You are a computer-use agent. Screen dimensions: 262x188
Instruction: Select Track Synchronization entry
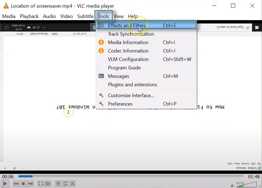click(146, 34)
